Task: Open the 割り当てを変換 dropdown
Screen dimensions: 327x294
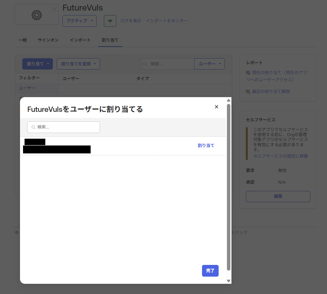Action: pyautogui.click(x=78, y=64)
